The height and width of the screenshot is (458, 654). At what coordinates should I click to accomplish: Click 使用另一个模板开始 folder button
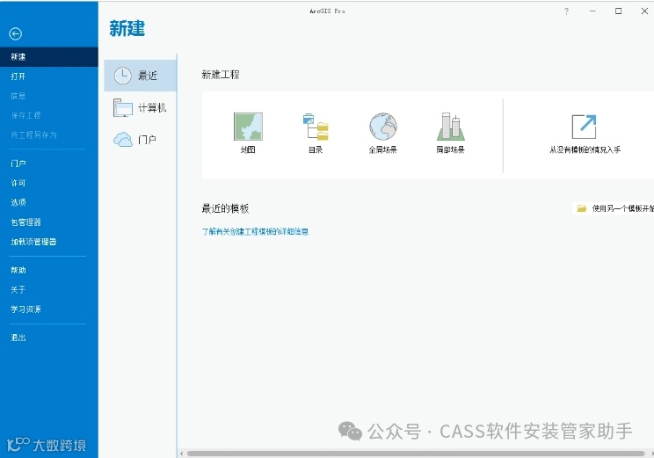click(x=614, y=208)
